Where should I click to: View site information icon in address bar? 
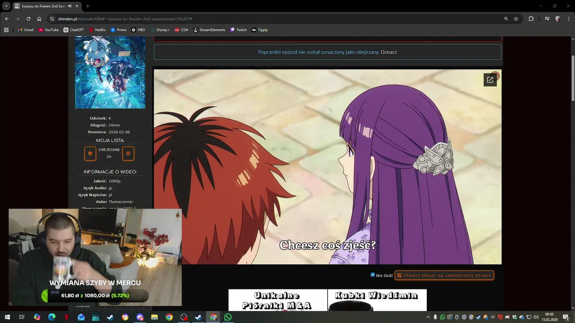(52, 19)
